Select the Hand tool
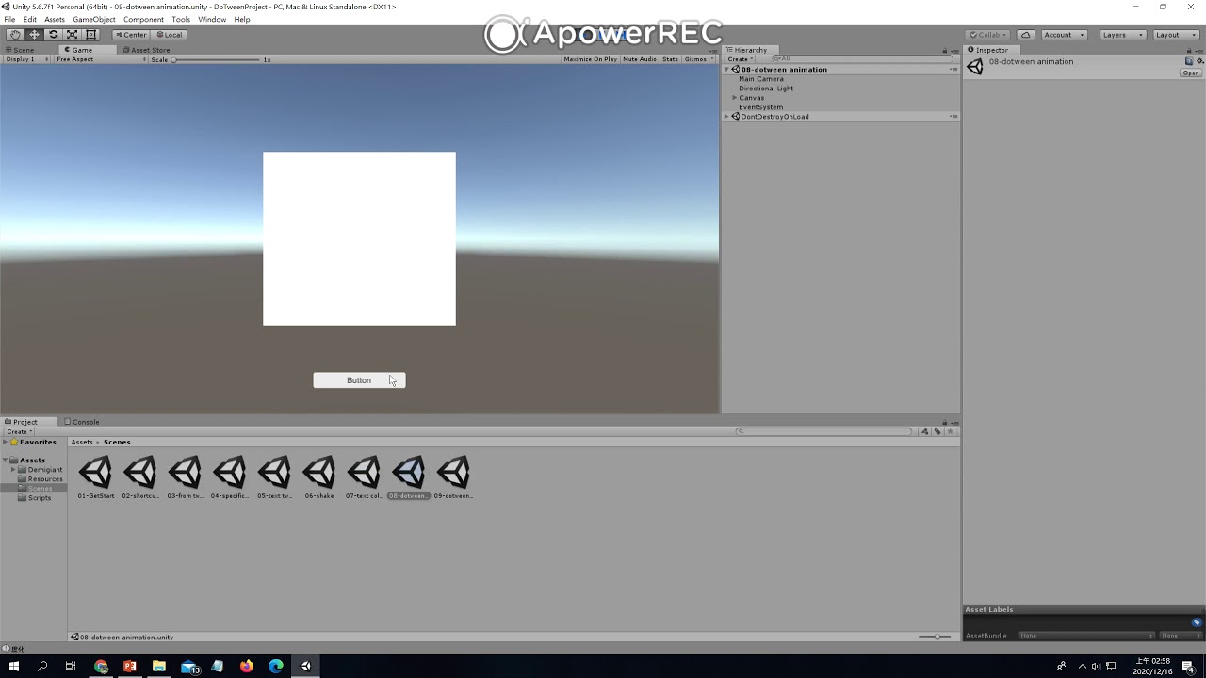This screenshot has height=678, width=1206. [15, 35]
